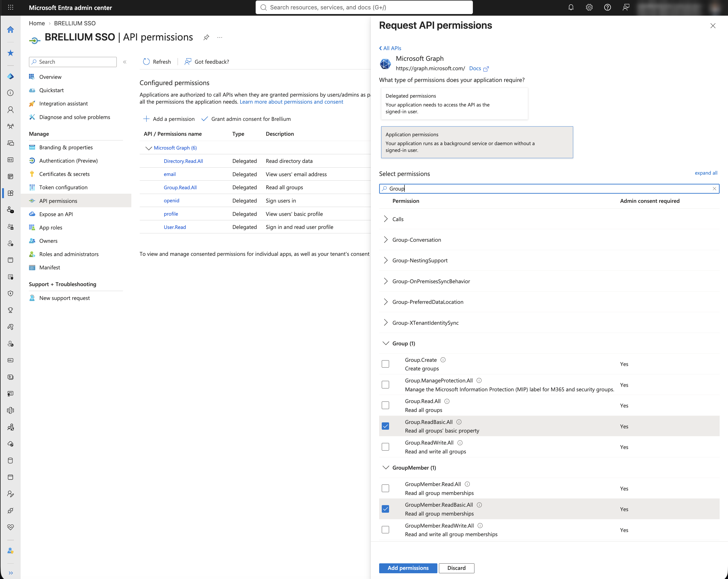The height and width of the screenshot is (579, 728).
Task: Click the Discard button
Action: pos(456,568)
